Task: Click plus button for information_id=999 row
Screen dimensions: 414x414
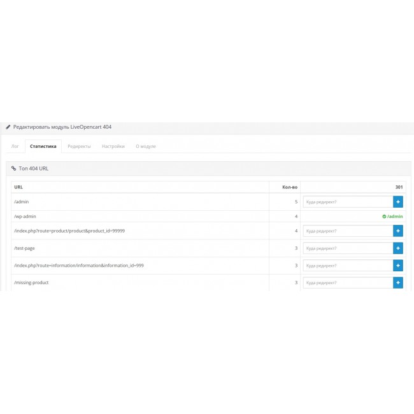Action: click(x=398, y=265)
